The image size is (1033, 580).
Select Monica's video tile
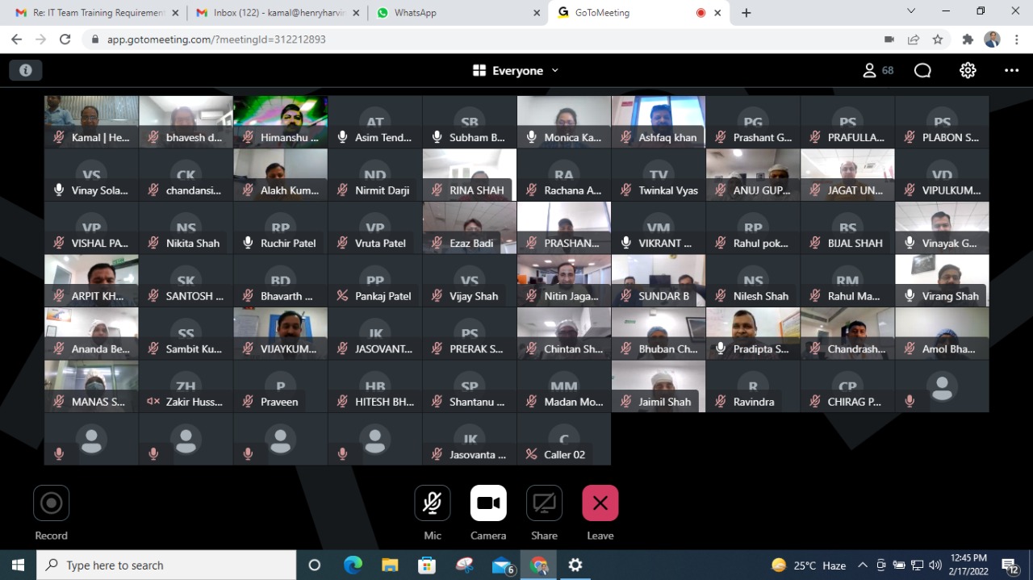(563, 121)
